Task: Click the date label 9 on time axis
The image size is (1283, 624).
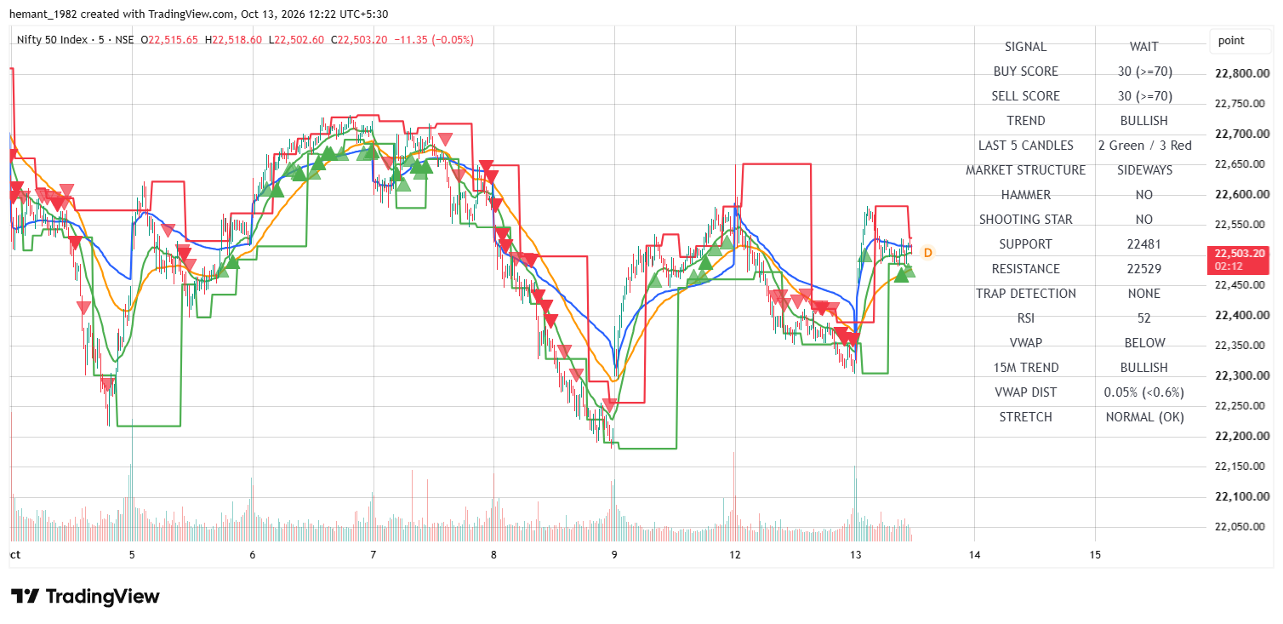Action: click(614, 554)
